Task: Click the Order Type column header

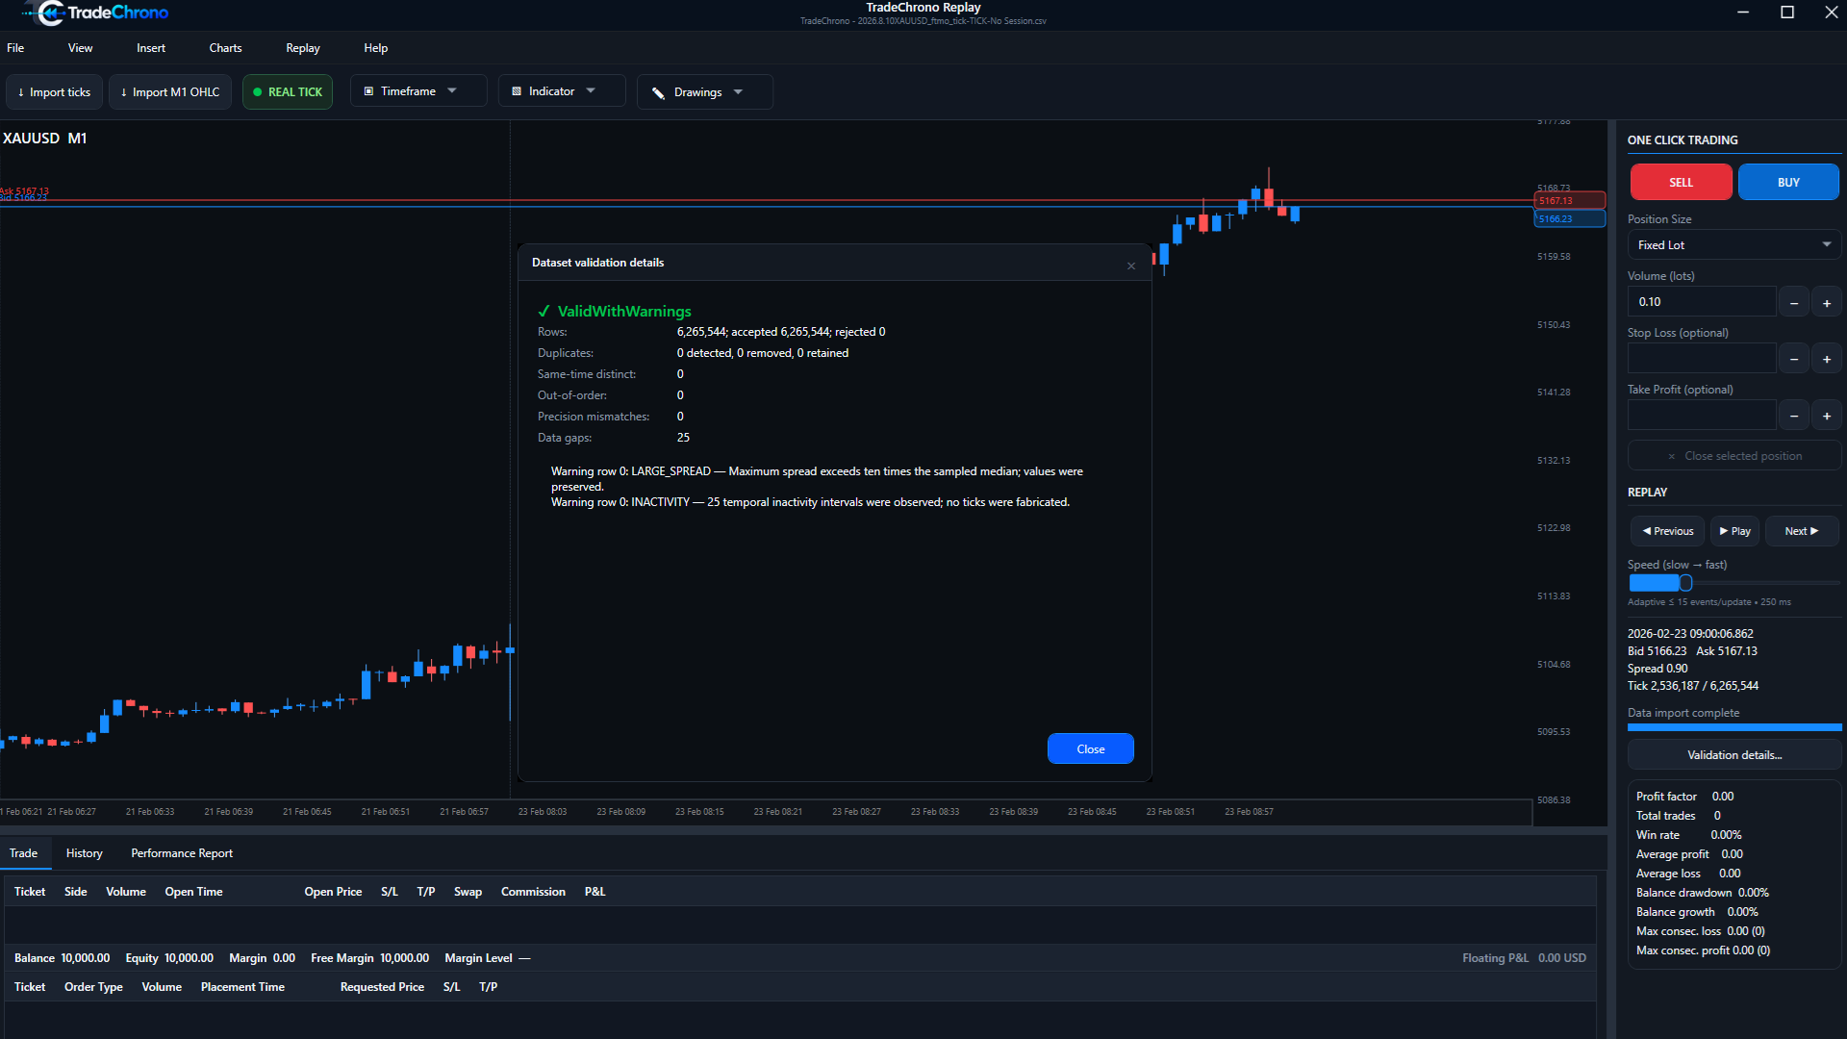Action: point(93,987)
